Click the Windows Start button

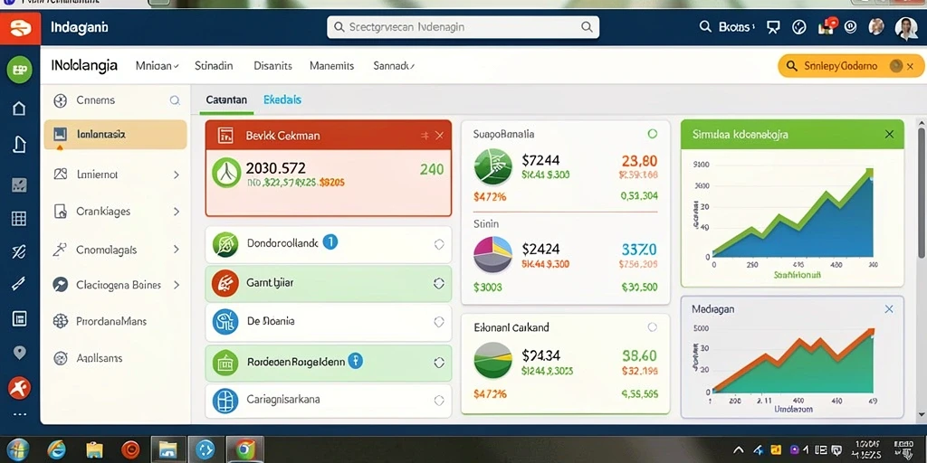coord(18,449)
